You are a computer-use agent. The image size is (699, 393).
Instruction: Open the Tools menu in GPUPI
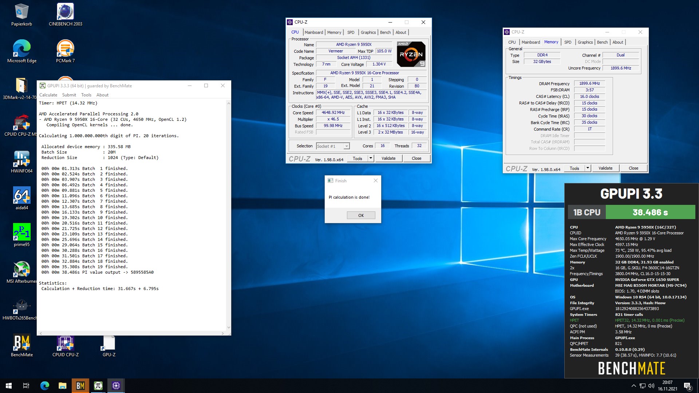86,95
